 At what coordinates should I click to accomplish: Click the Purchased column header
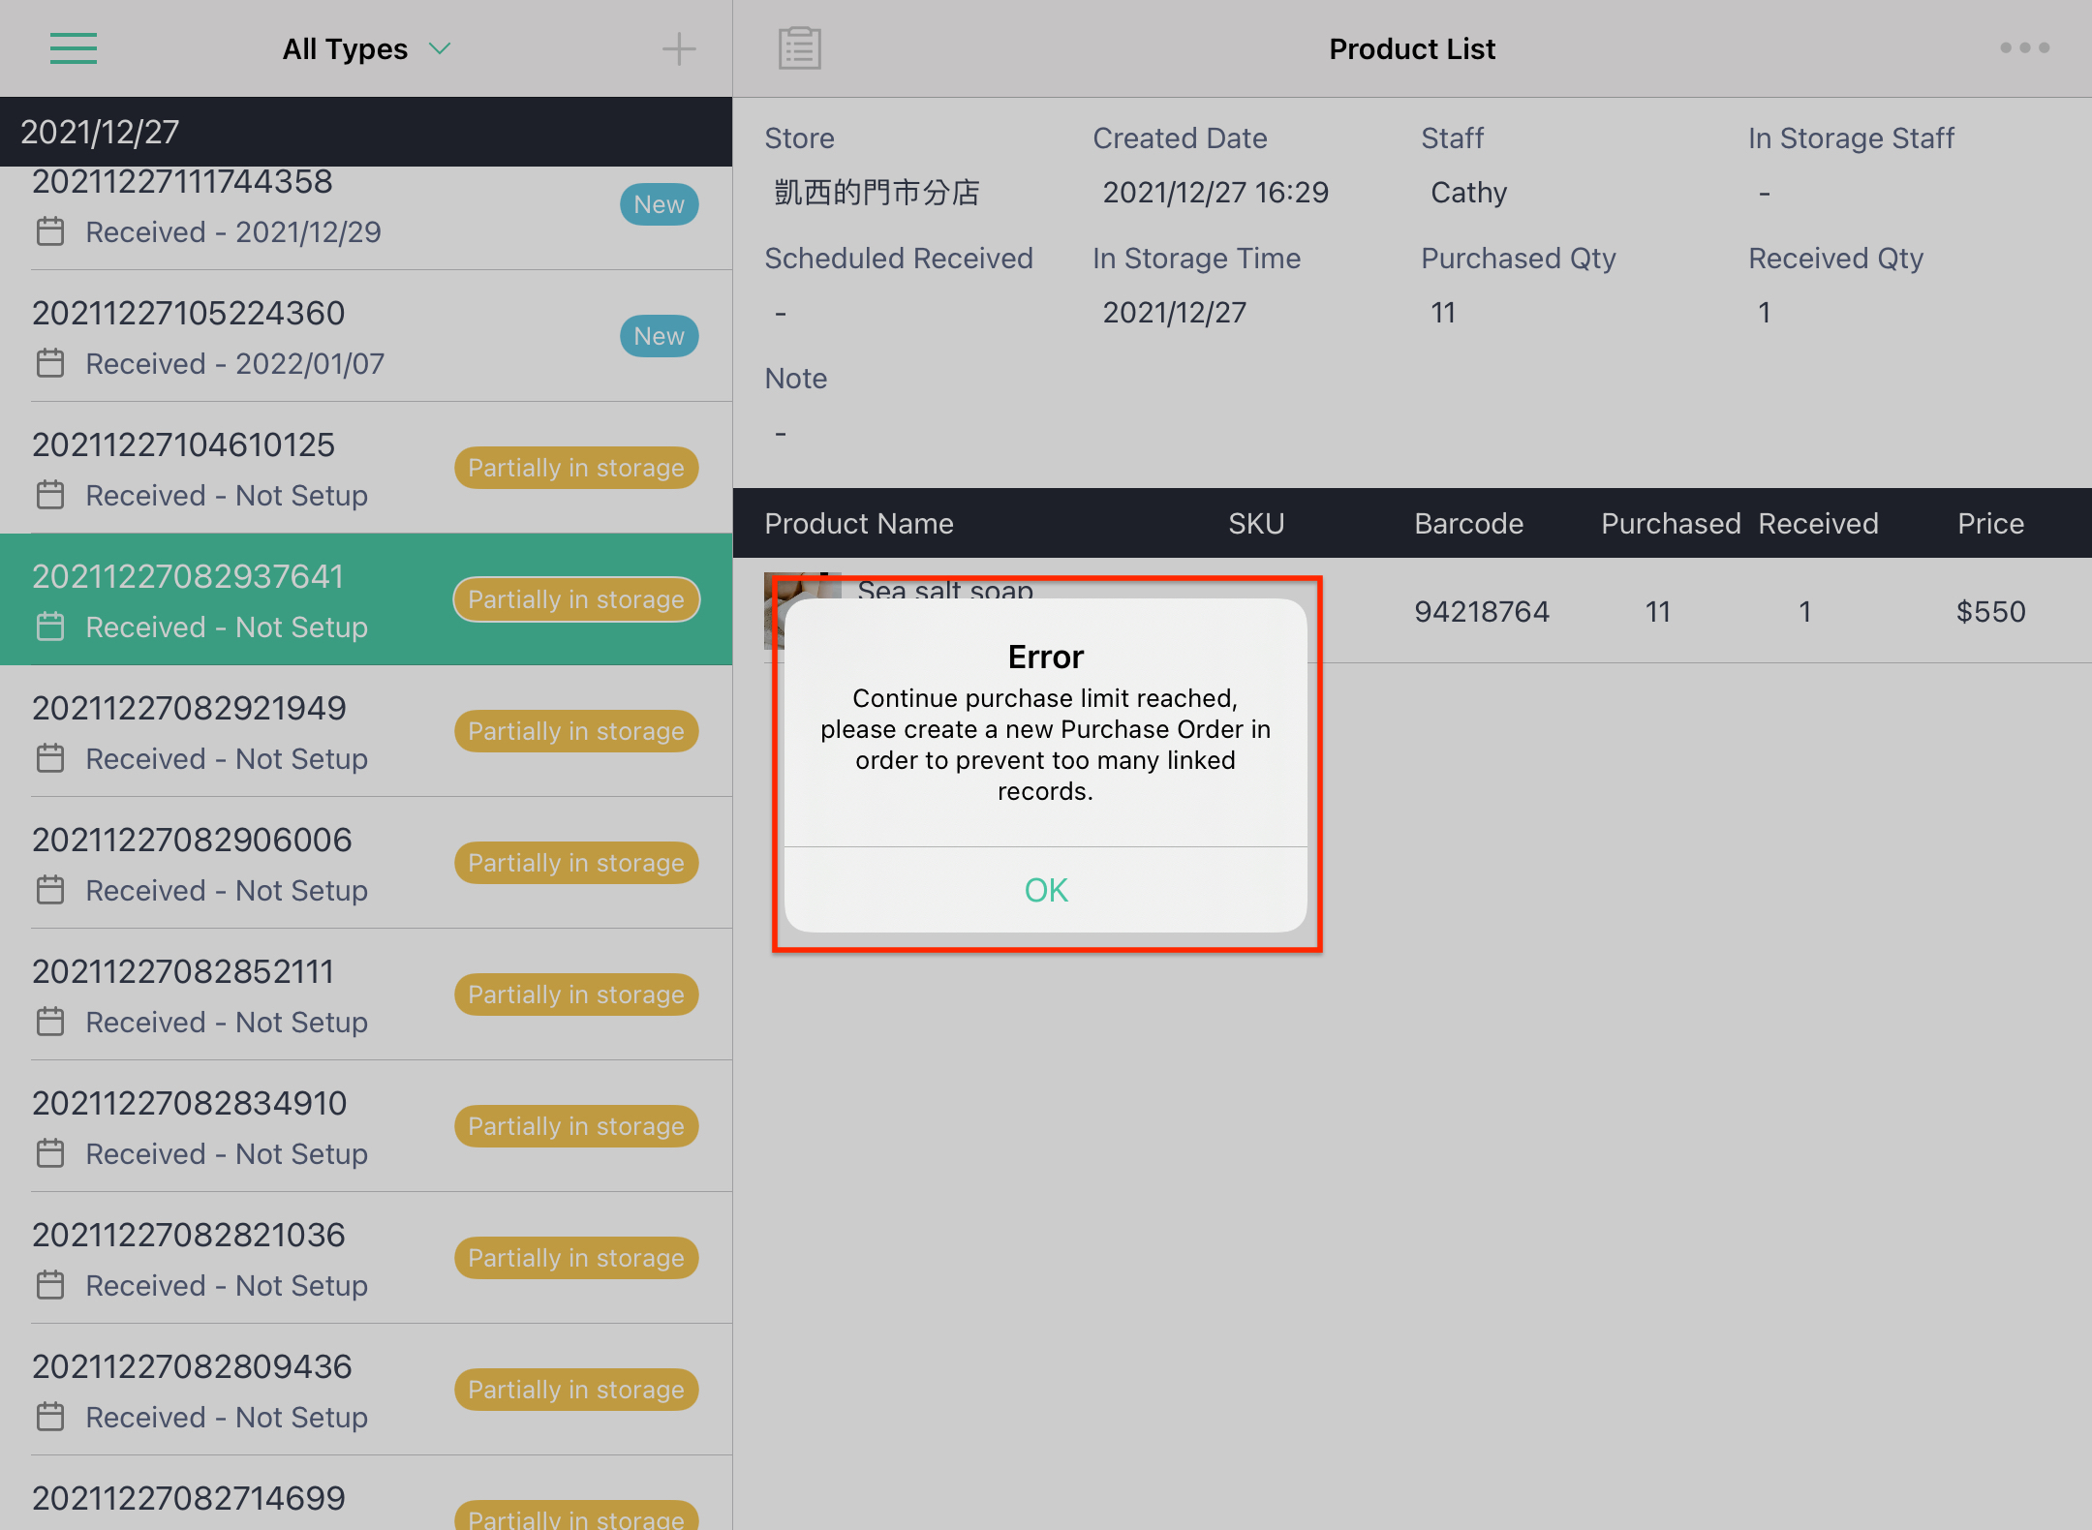(1671, 523)
